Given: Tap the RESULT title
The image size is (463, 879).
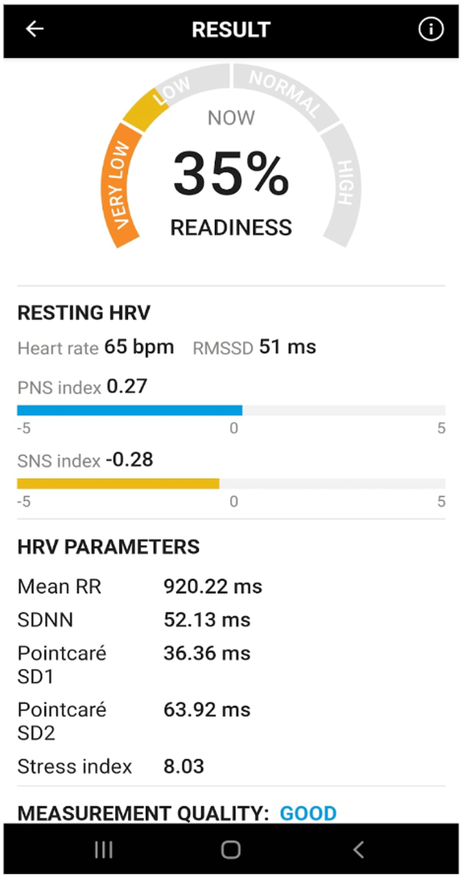Looking at the screenshot, I should point(231,30).
